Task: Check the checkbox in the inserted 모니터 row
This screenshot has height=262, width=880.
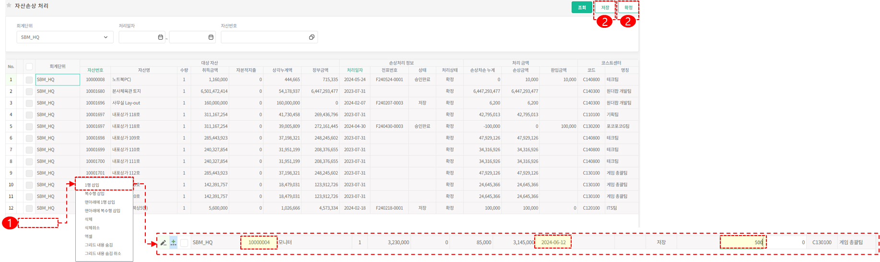Action: pyautogui.click(x=184, y=243)
